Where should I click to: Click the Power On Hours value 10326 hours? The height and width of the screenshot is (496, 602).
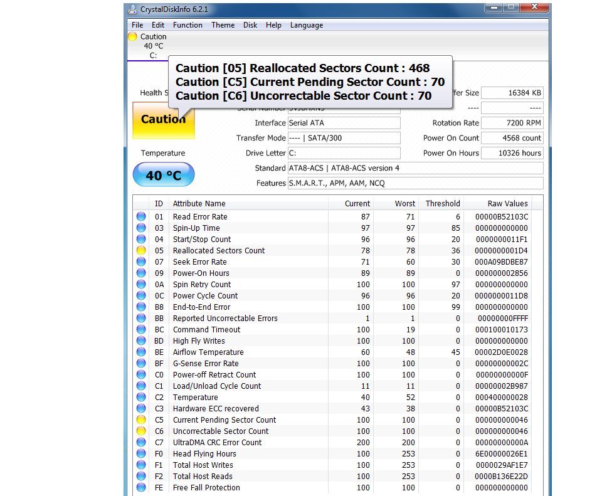click(x=512, y=153)
